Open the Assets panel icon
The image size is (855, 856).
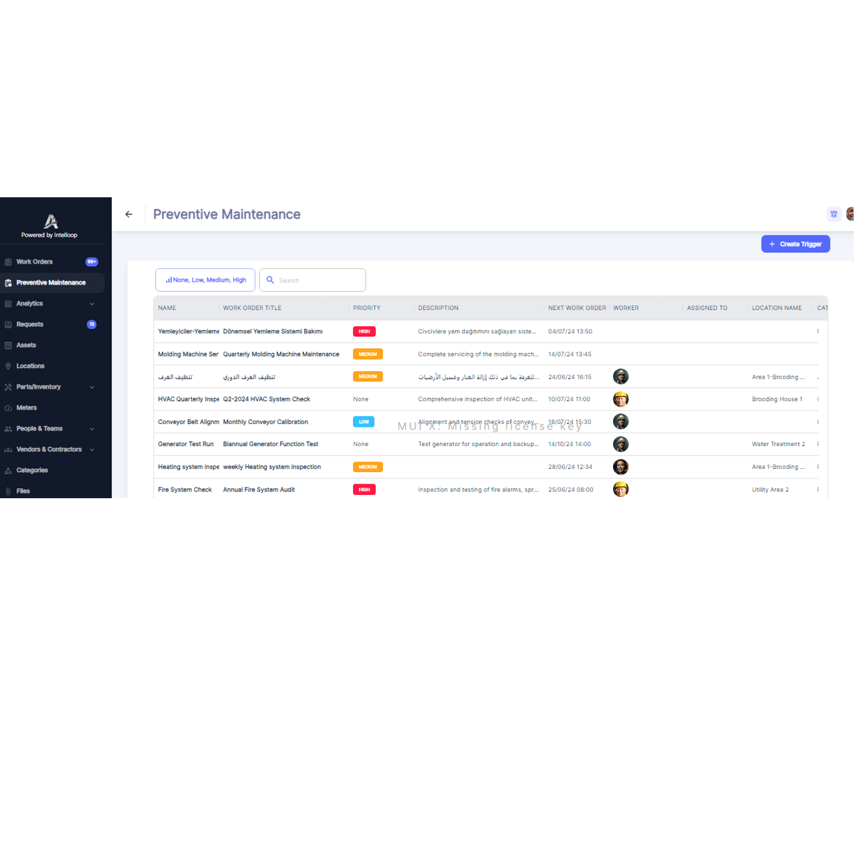(7, 345)
